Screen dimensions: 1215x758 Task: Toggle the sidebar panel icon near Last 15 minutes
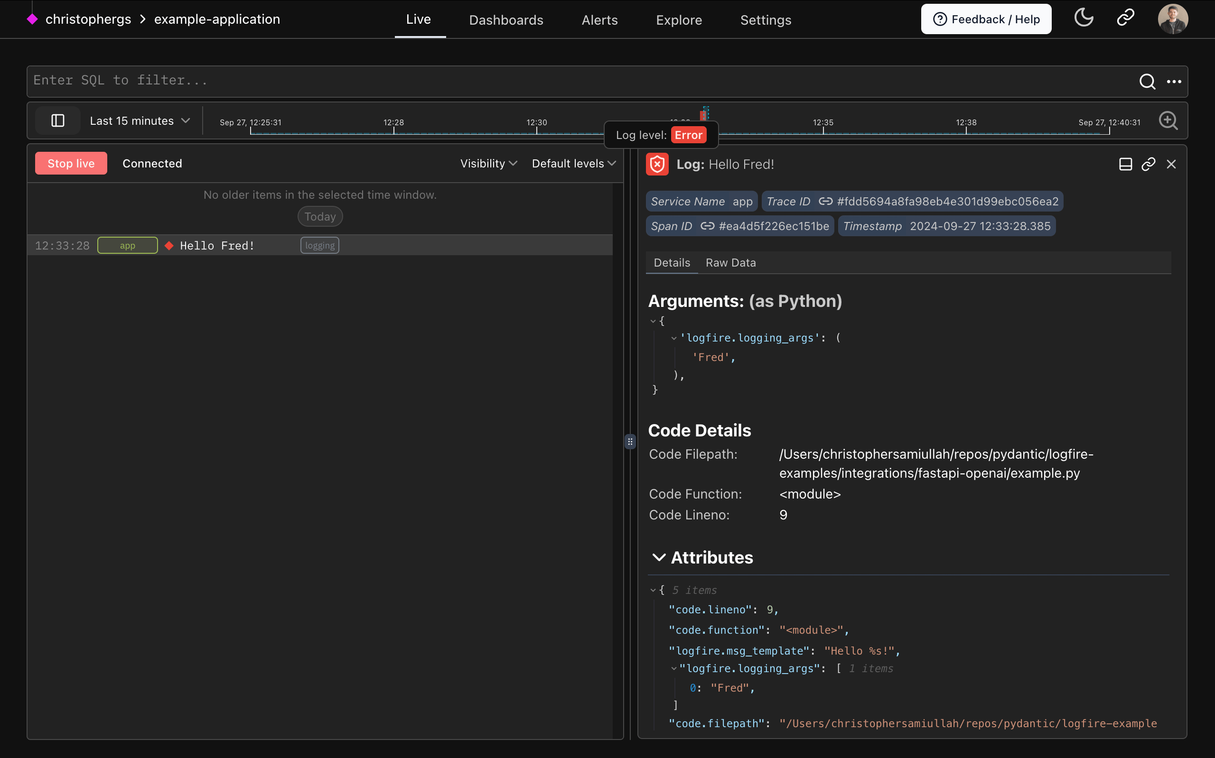[x=57, y=120]
